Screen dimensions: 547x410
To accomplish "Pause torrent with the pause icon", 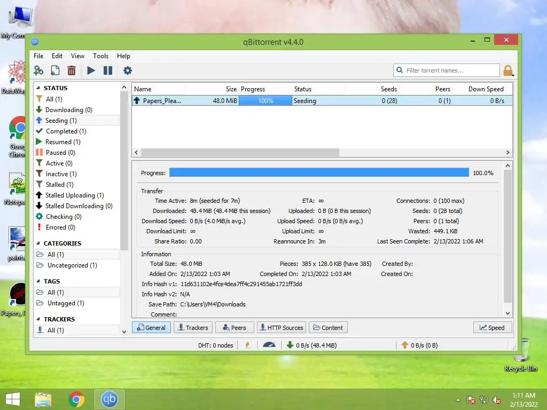I will point(108,71).
